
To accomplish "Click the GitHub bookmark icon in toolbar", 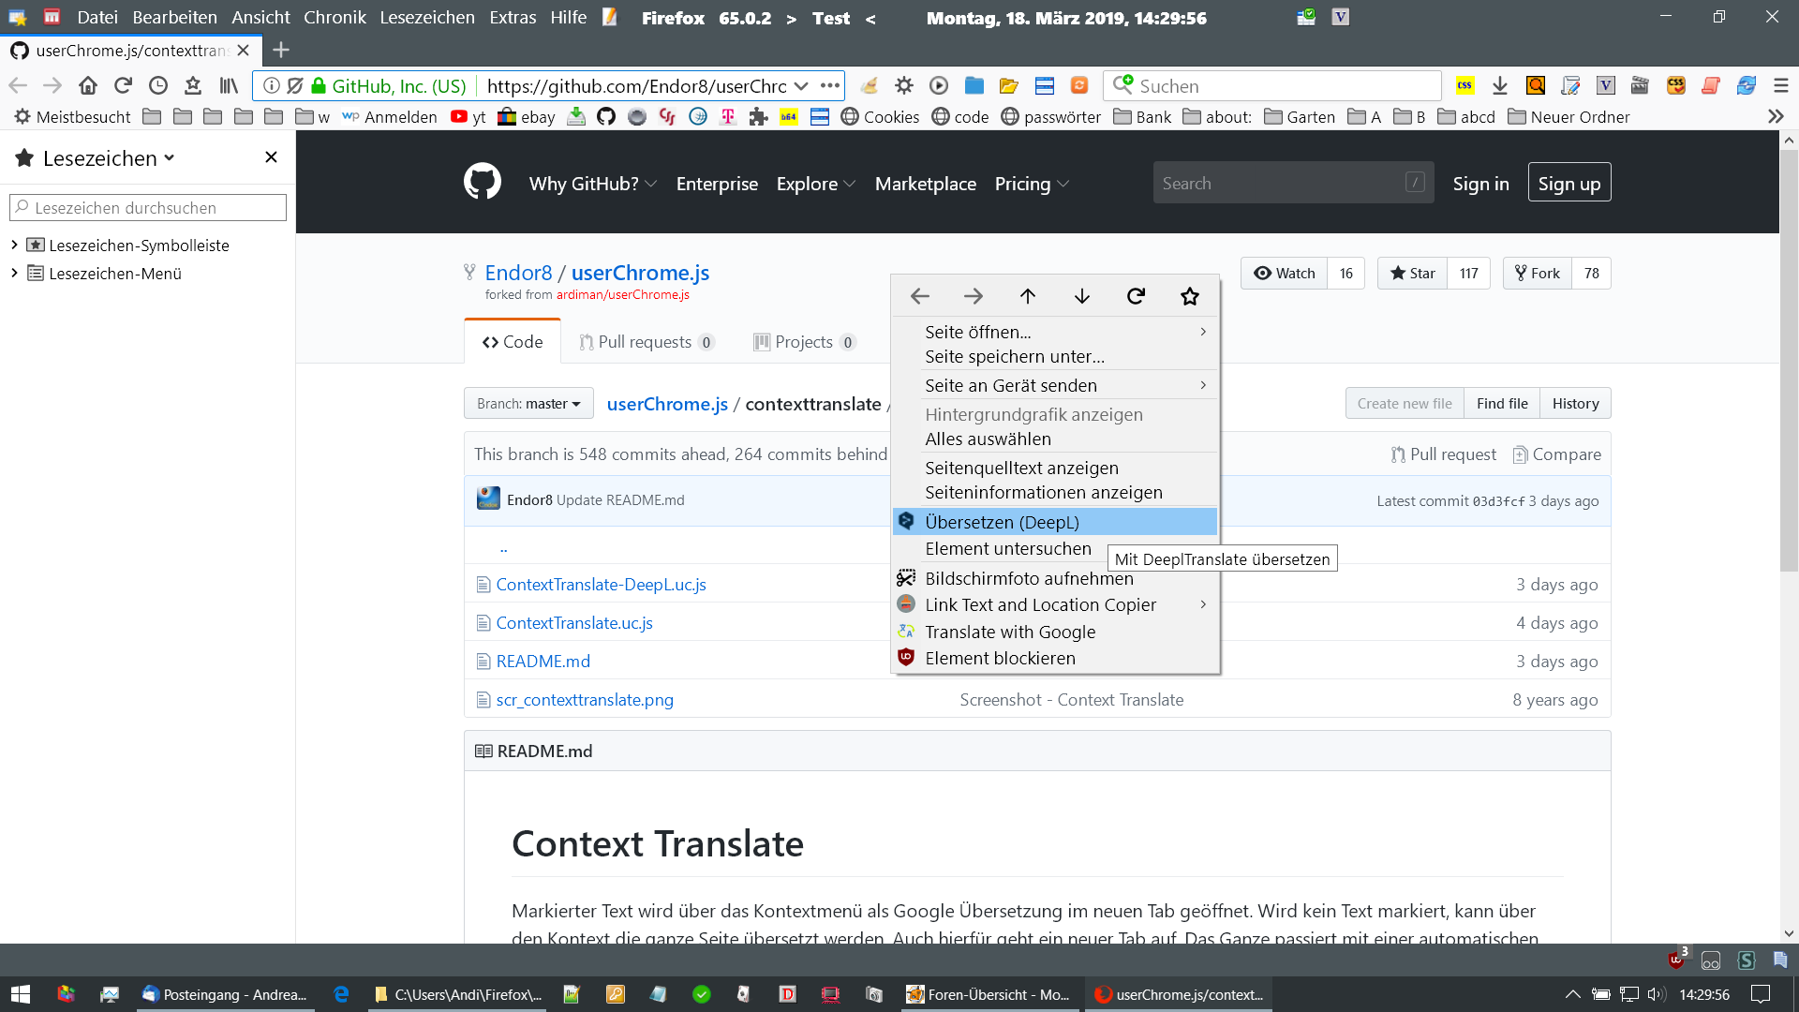I will coord(606,116).
